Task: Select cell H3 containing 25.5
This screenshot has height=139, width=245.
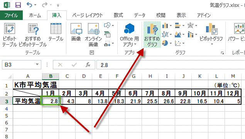Action: pos(150,101)
